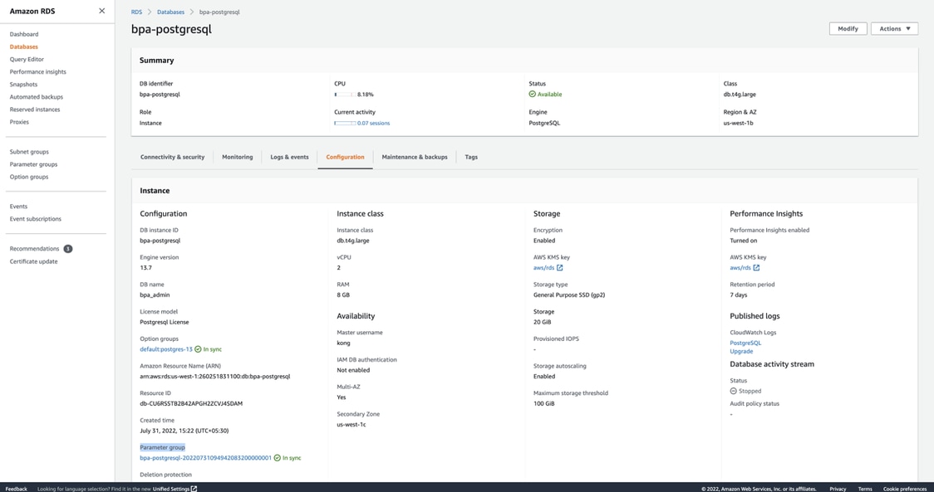Image resolution: width=934 pixels, height=492 pixels.
Task: Open the bpa-postgresql parameter group link
Action: coord(205,458)
